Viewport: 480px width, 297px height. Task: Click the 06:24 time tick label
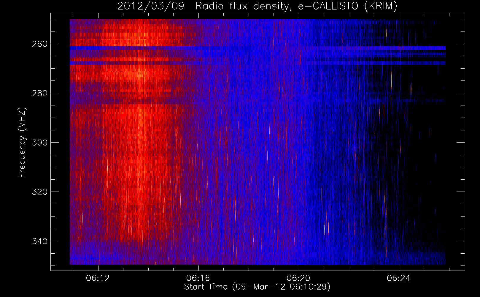[x=399, y=278]
